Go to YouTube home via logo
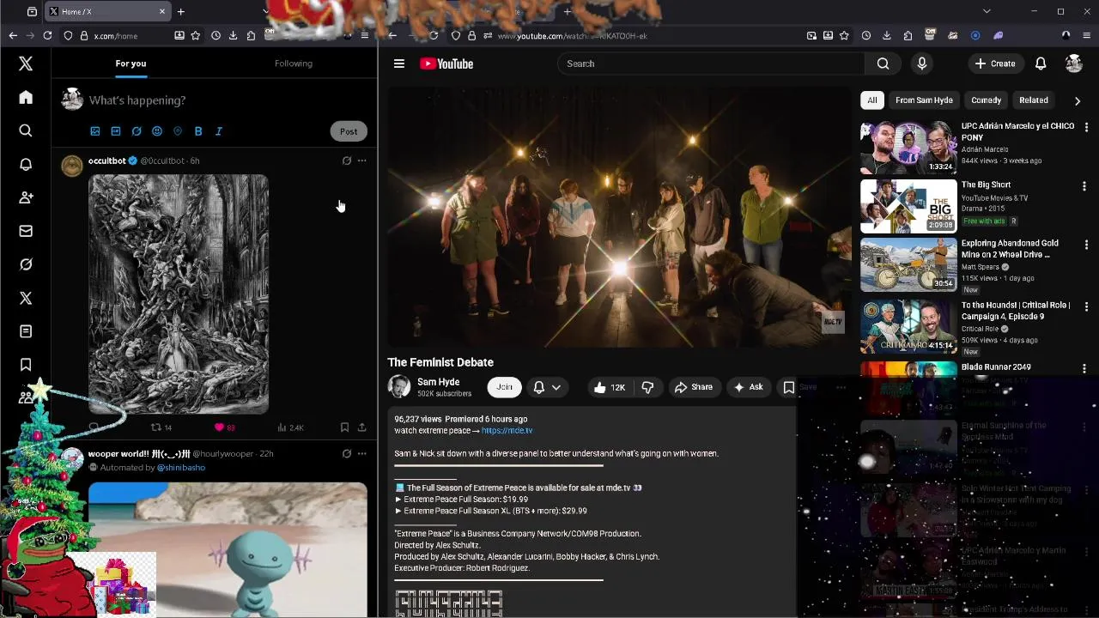The height and width of the screenshot is (618, 1099). [x=446, y=64]
